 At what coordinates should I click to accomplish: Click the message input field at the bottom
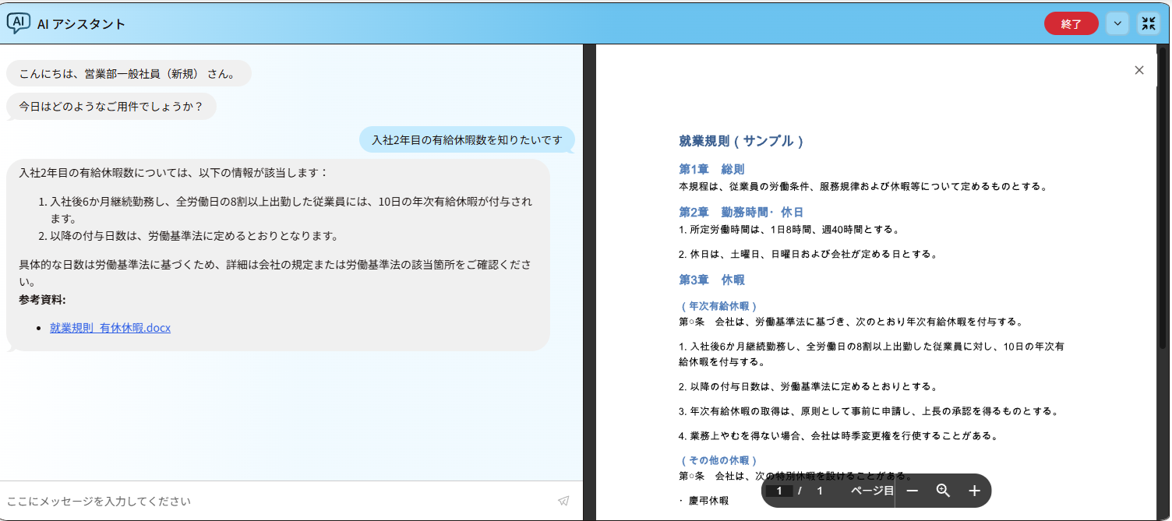pos(234,501)
